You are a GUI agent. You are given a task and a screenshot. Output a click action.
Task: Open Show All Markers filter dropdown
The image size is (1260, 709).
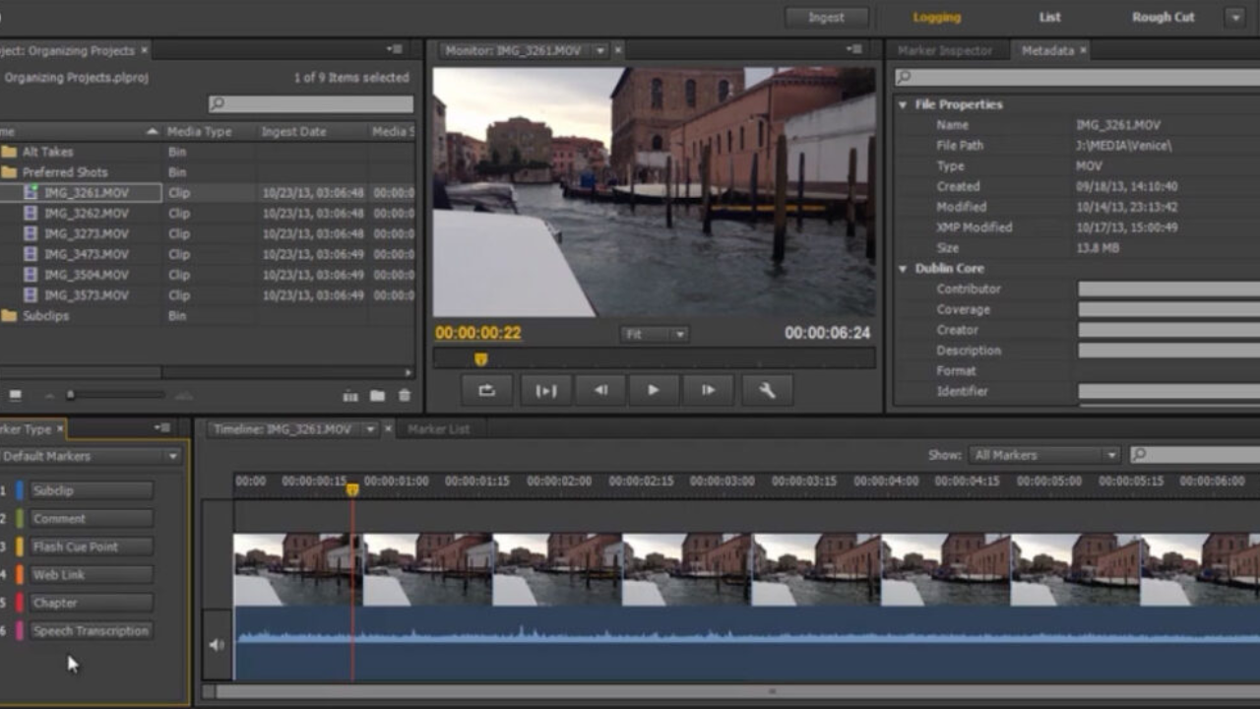click(1044, 455)
